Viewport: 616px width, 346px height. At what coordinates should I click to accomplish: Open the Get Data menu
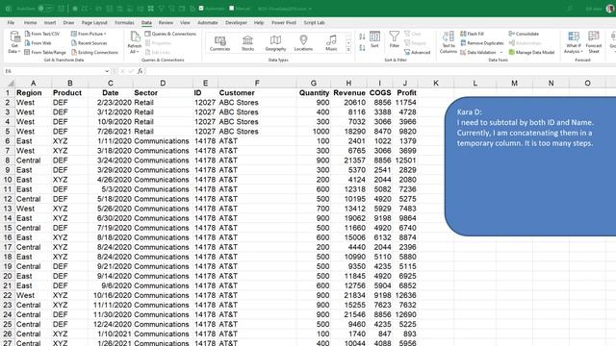click(14, 42)
